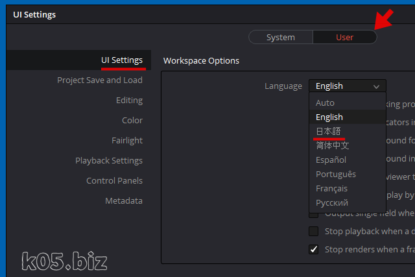
Task: Select Português language option
Action: 335,175
